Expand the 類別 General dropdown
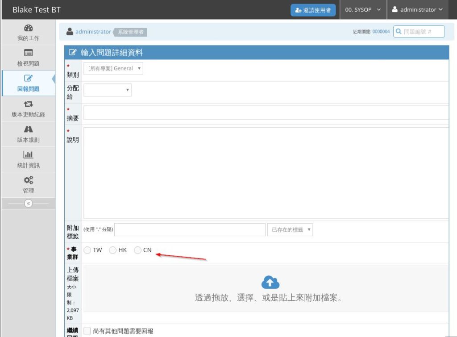457x337 pixels. coord(113,68)
